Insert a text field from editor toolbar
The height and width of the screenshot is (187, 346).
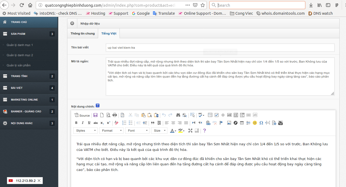click(229, 115)
